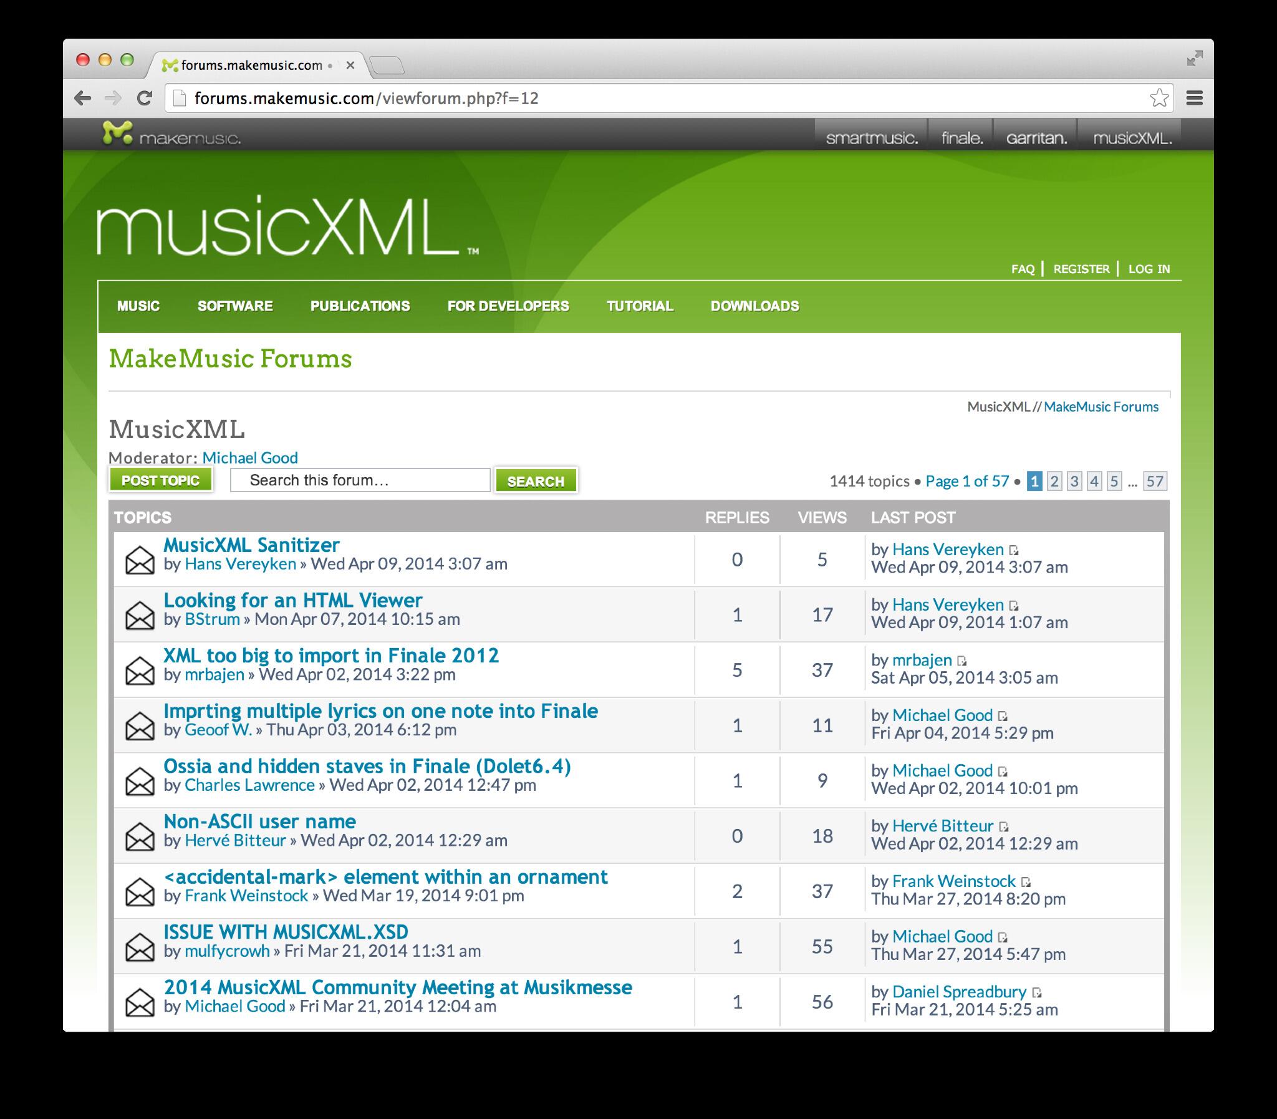The height and width of the screenshot is (1119, 1277).
Task: Toggle fullscreen with window expand arrows
Action: point(1195,59)
